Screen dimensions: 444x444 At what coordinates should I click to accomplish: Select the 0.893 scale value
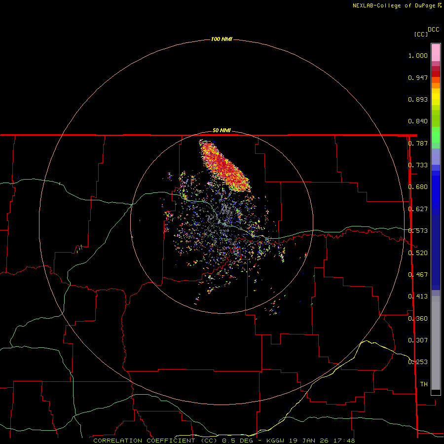pyautogui.click(x=418, y=99)
